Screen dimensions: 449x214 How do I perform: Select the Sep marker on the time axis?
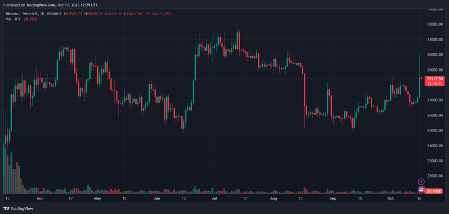pyautogui.click(x=333, y=199)
